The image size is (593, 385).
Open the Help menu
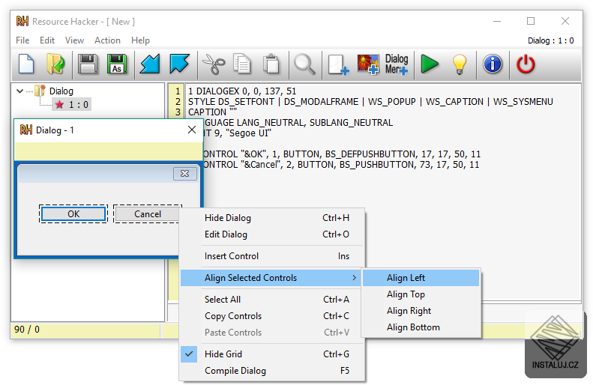coord(140,40)
